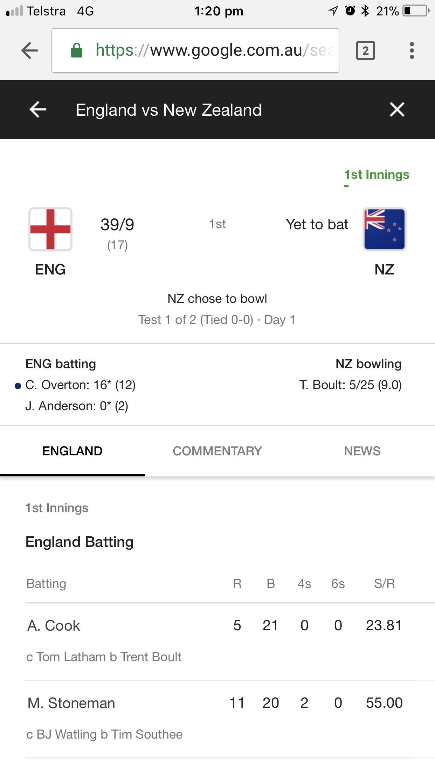Open the browser three-dot overflow menu
The image size is (435, 774).
click(412, 50)
